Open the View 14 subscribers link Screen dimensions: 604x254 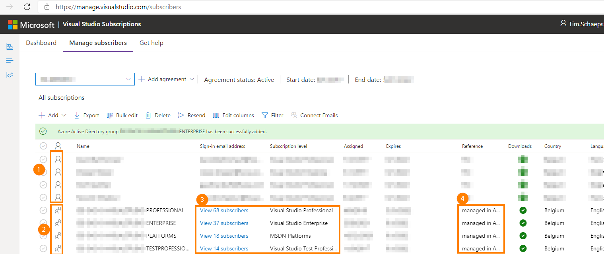coord(224,248)
